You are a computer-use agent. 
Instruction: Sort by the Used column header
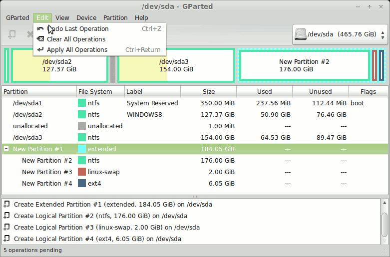coord(264,91)
